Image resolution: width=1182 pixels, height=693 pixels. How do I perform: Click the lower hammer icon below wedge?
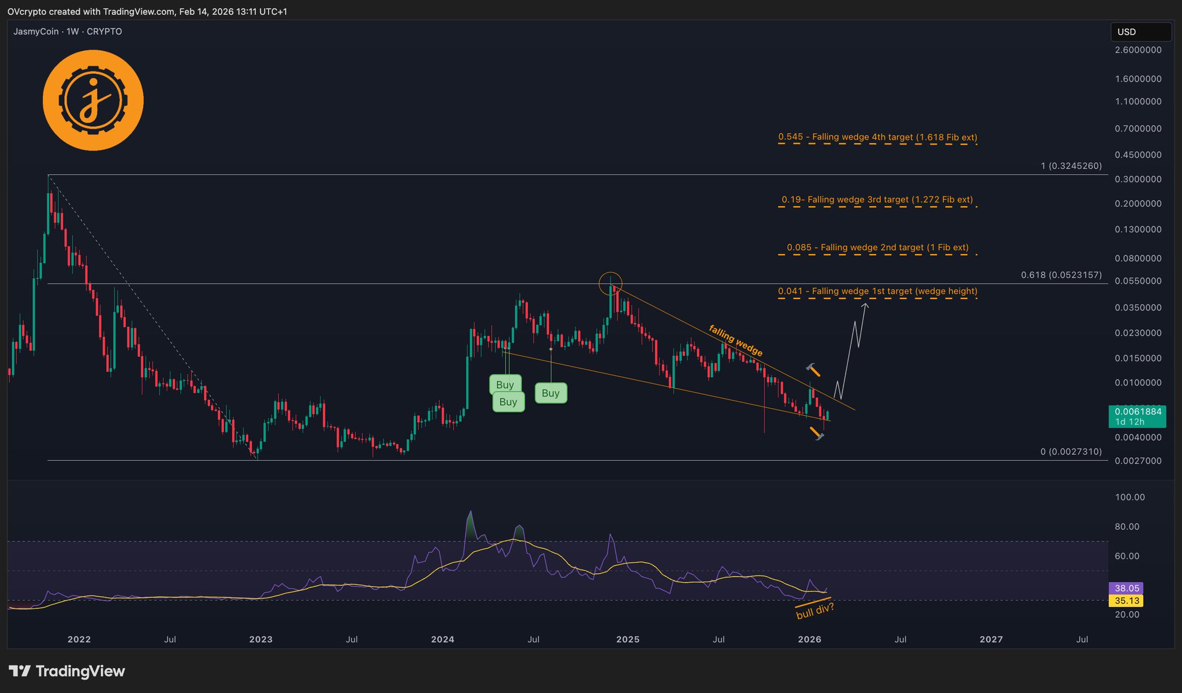pyautogui.click(x=816, y=434)
